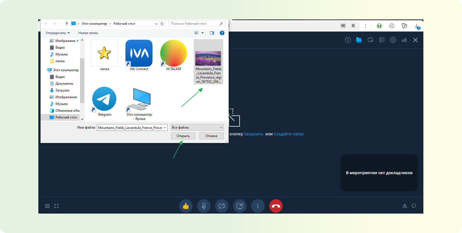Toggle the microphone mute button

click(x=204, y=206)
